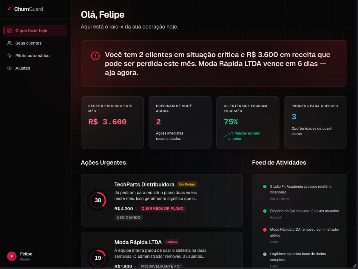Click the Aqui está o raio-x subtitle

(x=129, y=27)
